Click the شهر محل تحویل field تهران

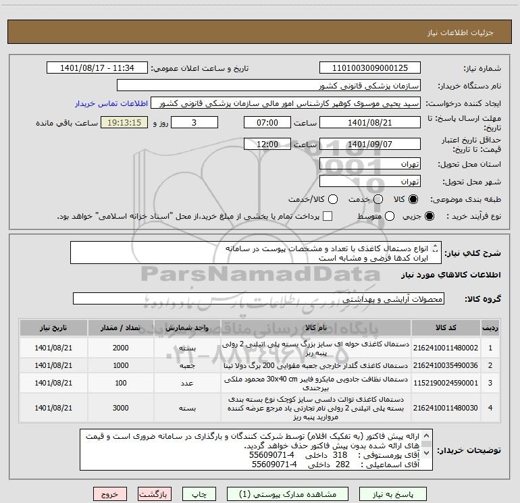click(370, 182)
